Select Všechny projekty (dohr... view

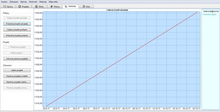(x=17, y=82)
